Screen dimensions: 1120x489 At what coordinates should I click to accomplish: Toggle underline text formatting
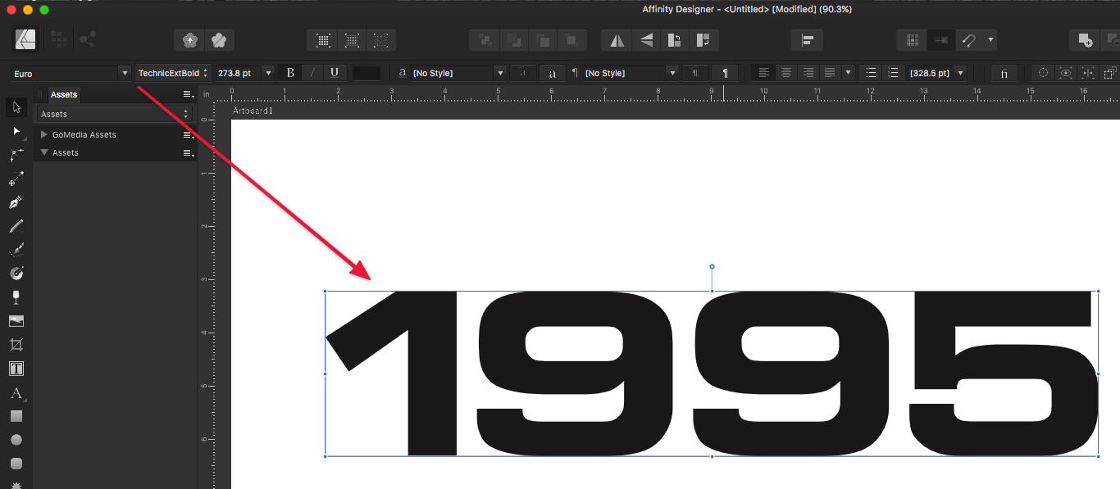[335, 73]
